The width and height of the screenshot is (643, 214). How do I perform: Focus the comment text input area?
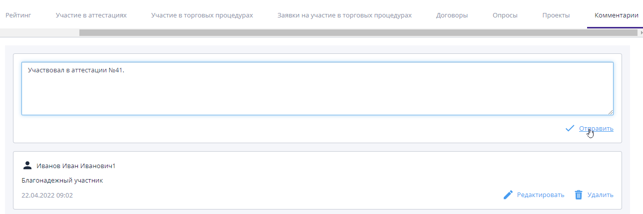click(x=317, y=89)
